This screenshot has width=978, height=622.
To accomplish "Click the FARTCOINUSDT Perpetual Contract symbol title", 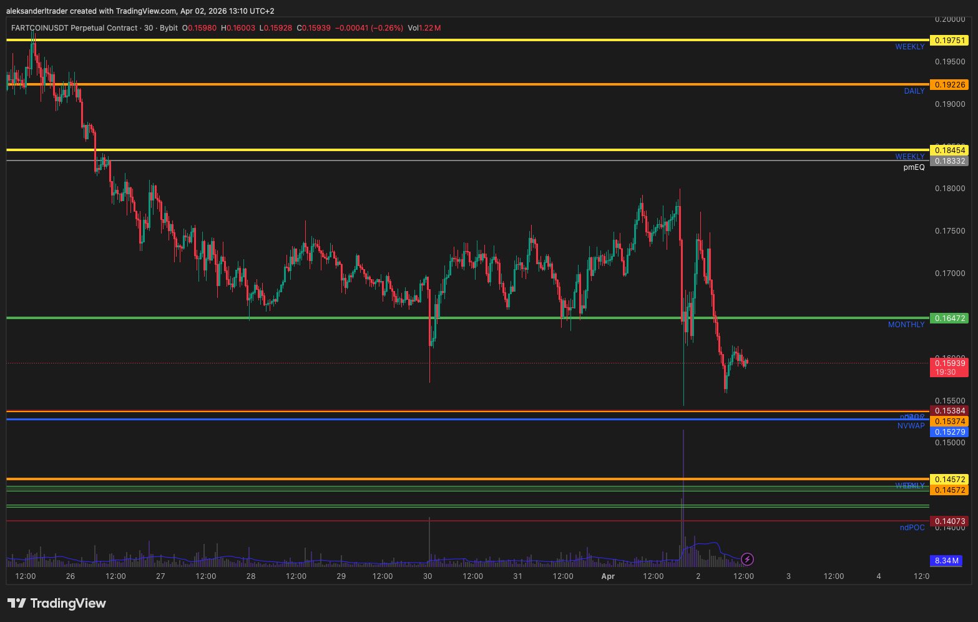I will [x=74, y=28].
